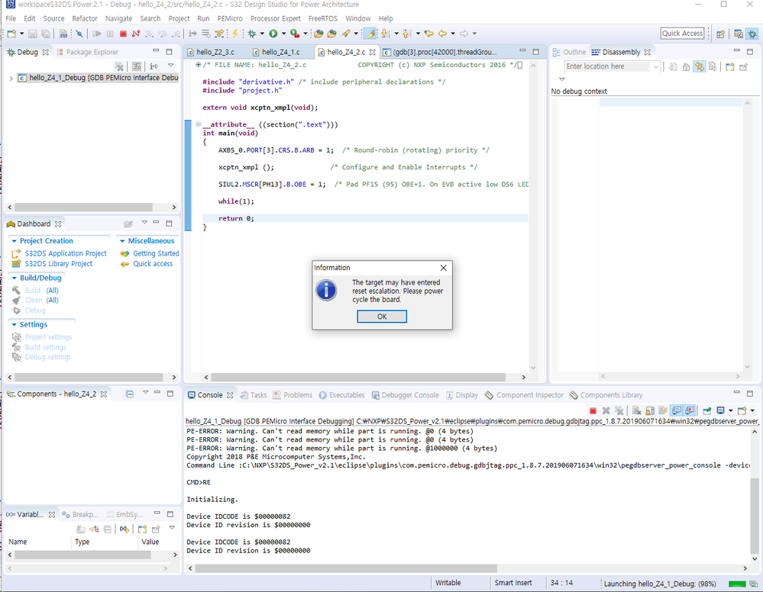The width and height of the screenshot is (763, 592).
Task: Click the Clear Console icon
Action: (636, 410)
